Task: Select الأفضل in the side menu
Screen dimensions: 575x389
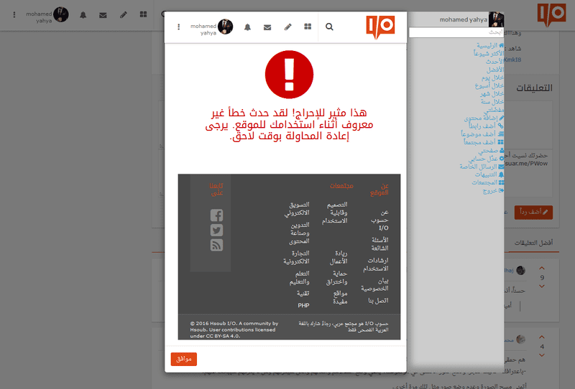Action: pos(495,70)
